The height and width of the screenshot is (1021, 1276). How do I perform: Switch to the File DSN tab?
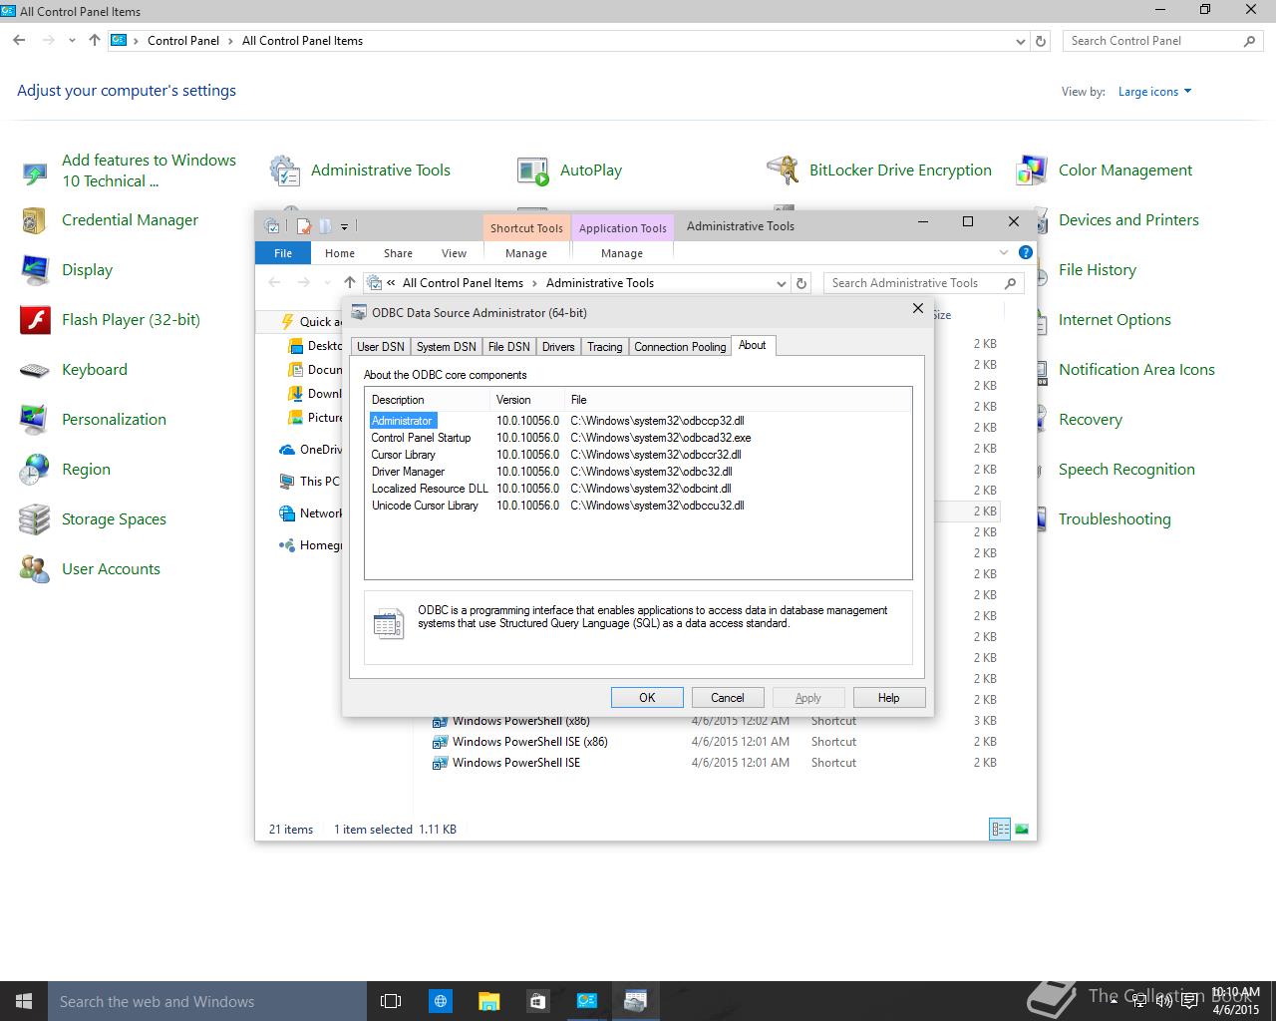508,347
